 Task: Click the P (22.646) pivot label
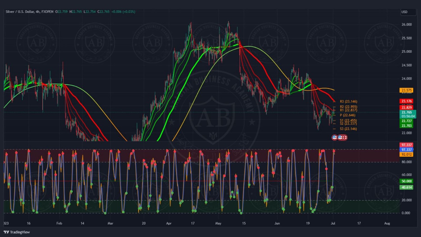(348, 115)
